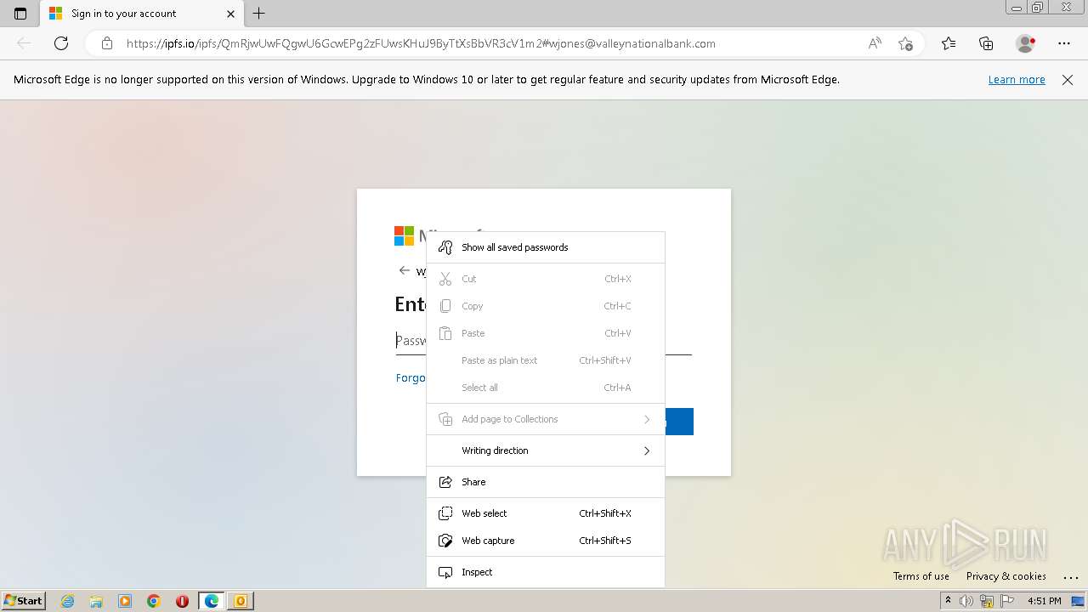The width and height of the screenshot is (1088, 612).
Task: Click Share in the context menu
Action: tap(546, 482)
